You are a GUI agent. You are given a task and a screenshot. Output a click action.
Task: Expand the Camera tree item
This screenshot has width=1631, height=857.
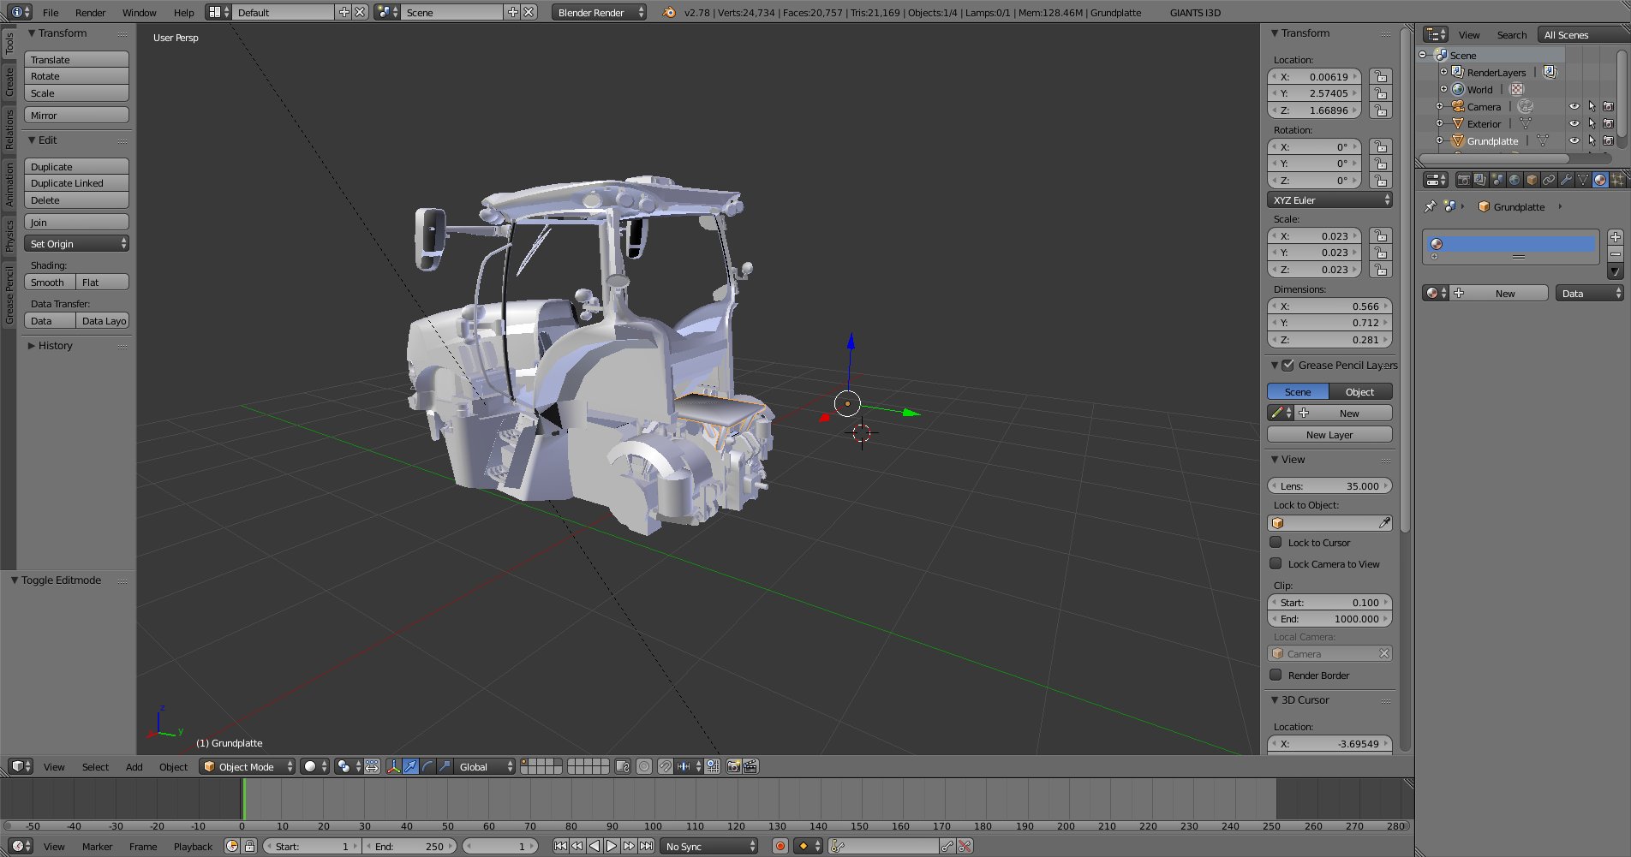point(1439,107)
